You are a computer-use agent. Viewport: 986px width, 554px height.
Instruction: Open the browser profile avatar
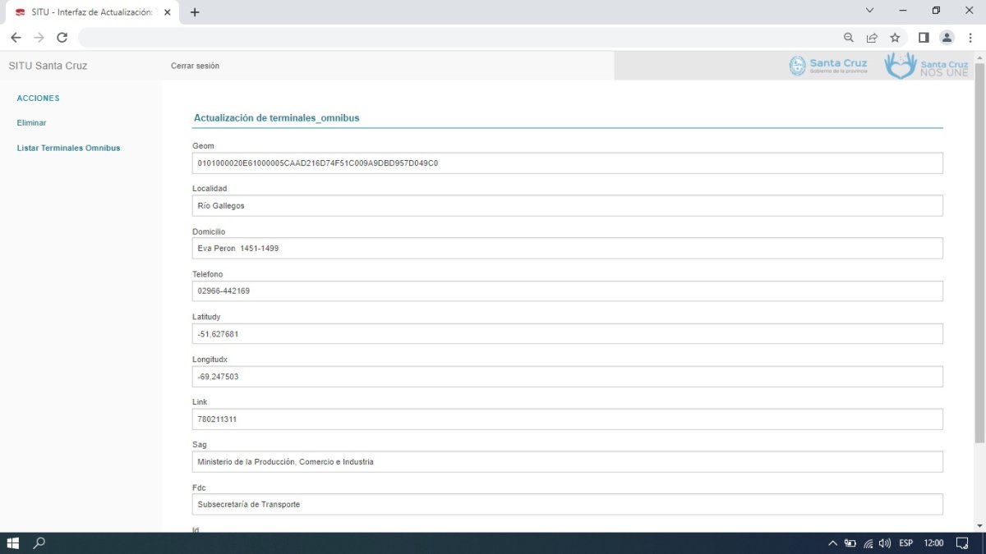click(x=947, y=38)
